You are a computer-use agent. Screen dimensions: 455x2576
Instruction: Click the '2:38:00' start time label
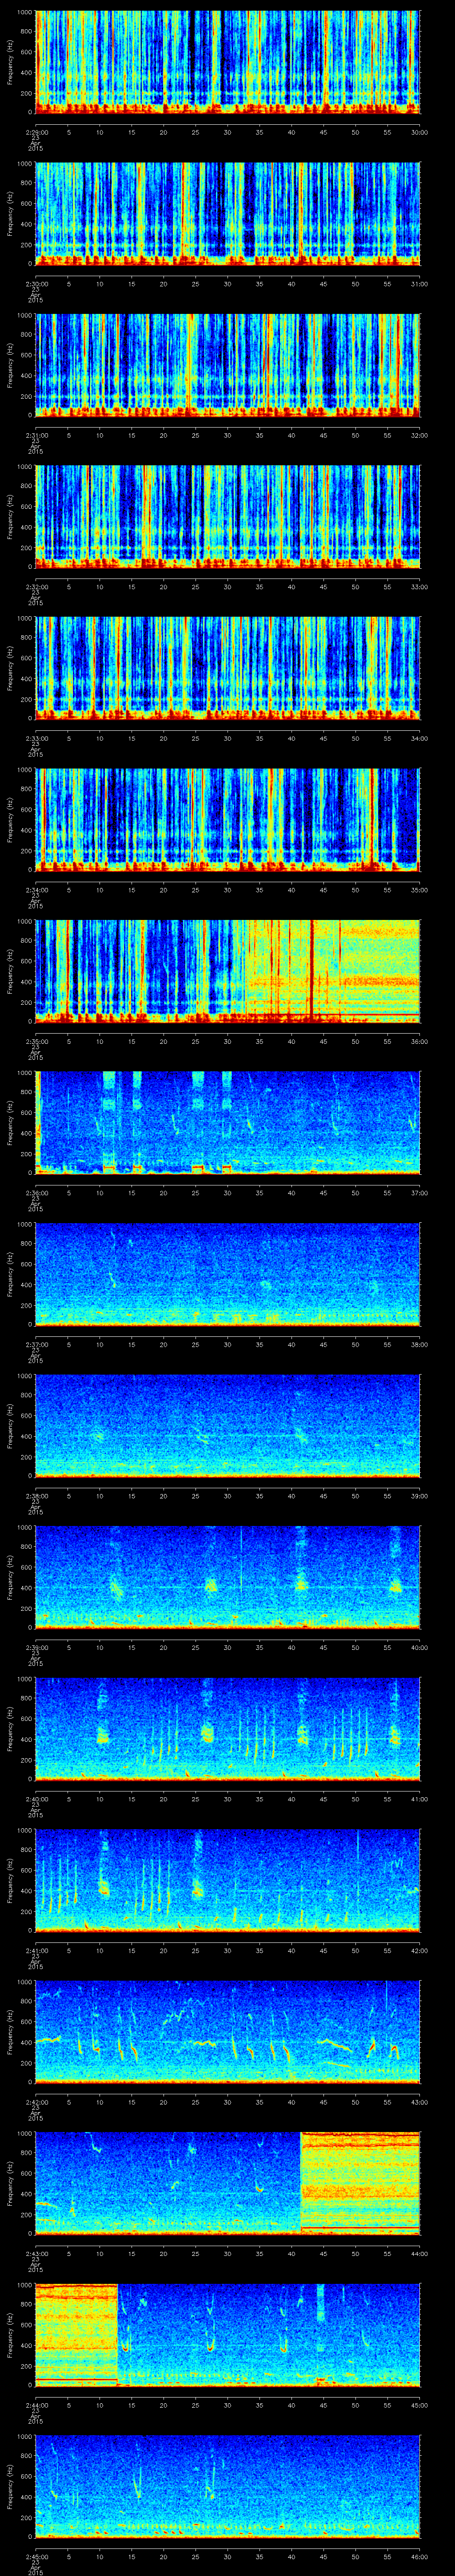pyautogui.click(x=36, y=1496)
